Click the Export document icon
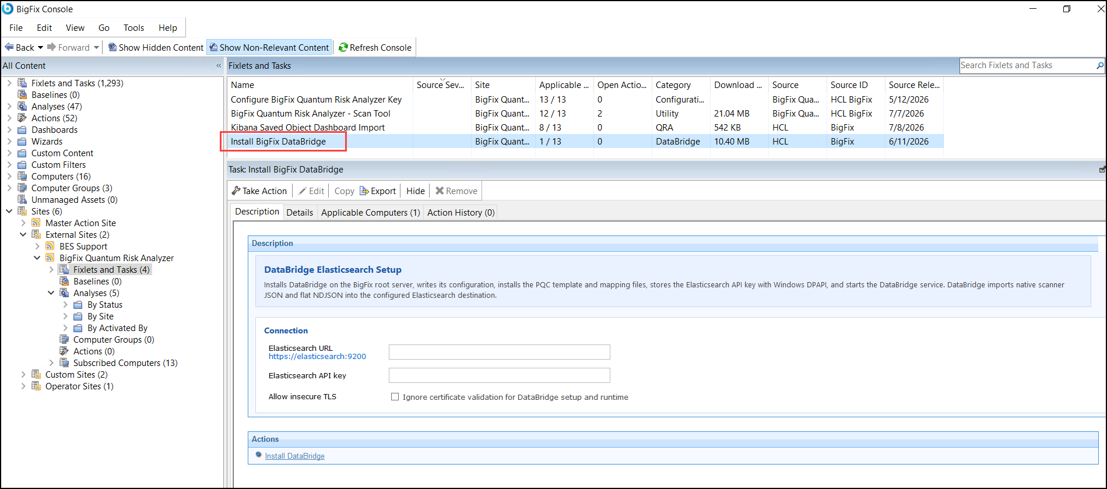The width and height of the screenshot is (1107, 489). click(x=364, y=191)
